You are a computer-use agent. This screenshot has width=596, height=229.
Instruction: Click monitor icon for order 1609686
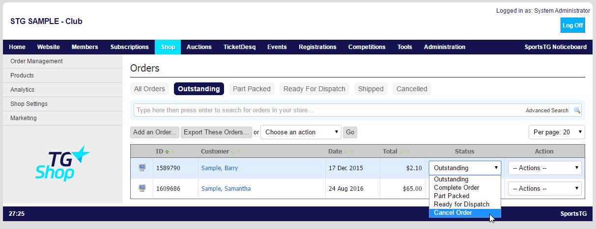tap(142, 188)
